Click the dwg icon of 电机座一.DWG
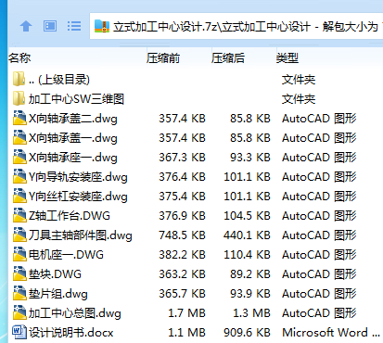The height and width of the screenshot is (343, 383). coord(19,255)
